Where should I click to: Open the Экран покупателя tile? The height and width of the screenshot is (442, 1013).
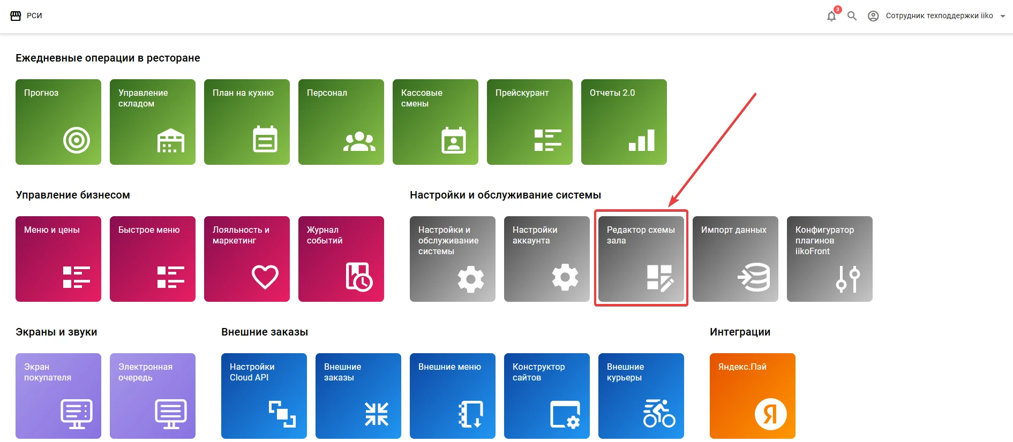[x=58, y=396]
